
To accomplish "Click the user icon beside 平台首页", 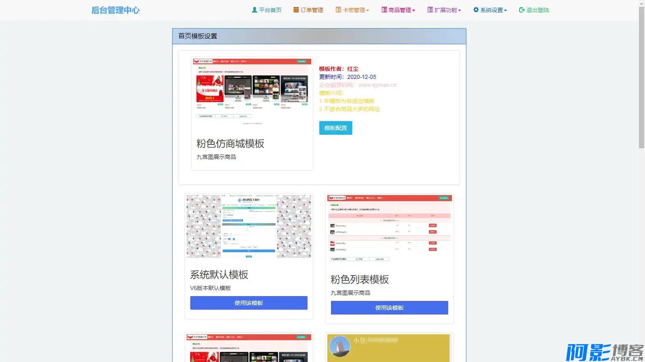I will (x=254, y=10).
